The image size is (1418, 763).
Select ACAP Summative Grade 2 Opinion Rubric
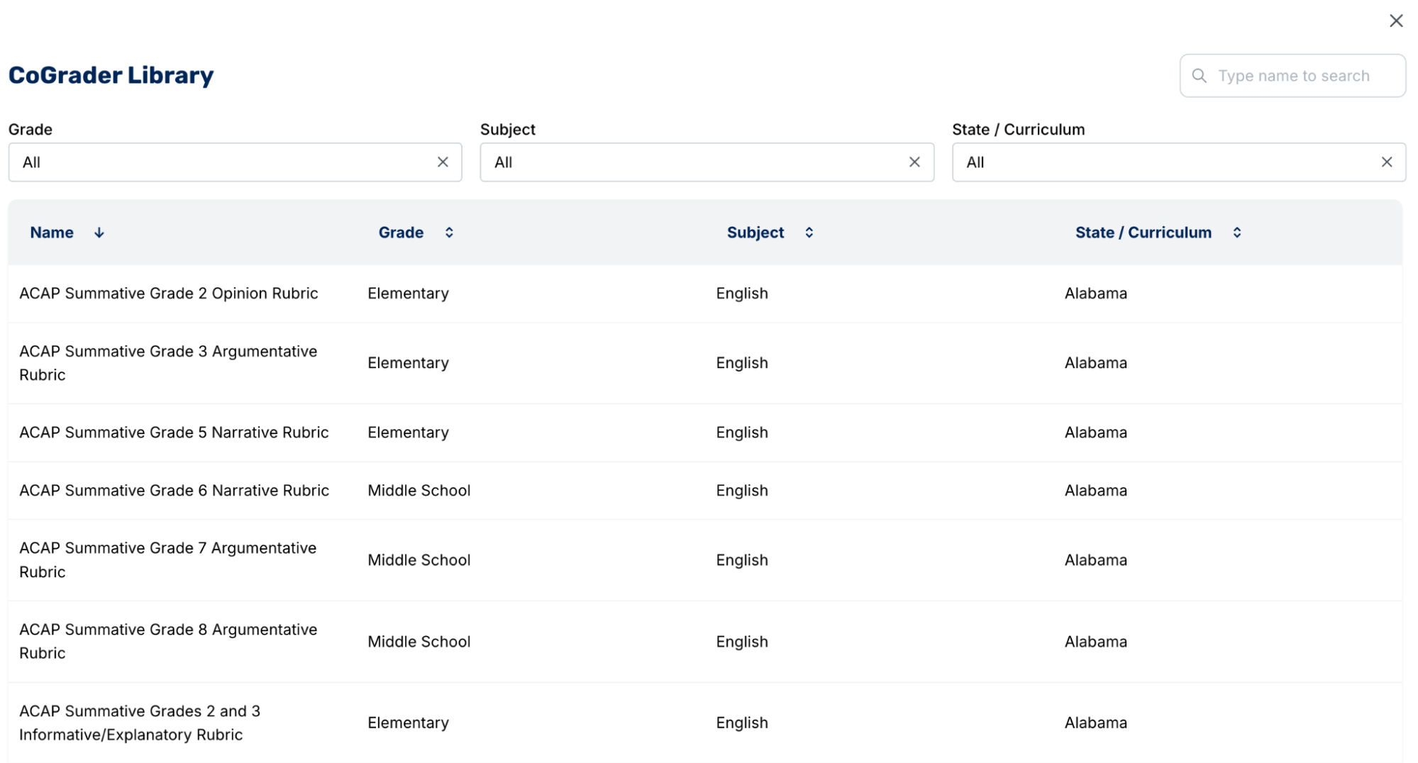(x=168, y=293)
